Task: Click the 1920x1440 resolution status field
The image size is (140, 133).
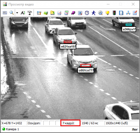Action: 117,123
